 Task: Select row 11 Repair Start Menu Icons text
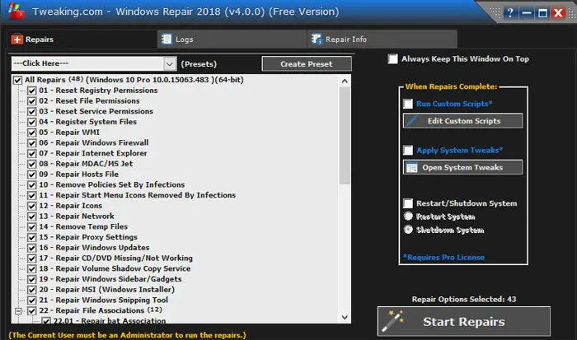(138, 195)
